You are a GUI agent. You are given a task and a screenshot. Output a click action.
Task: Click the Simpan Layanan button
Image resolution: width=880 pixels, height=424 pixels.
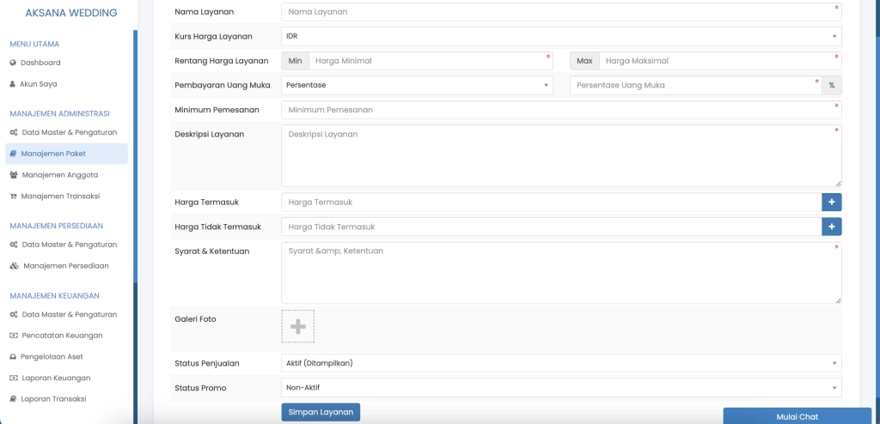coord(321,412)
